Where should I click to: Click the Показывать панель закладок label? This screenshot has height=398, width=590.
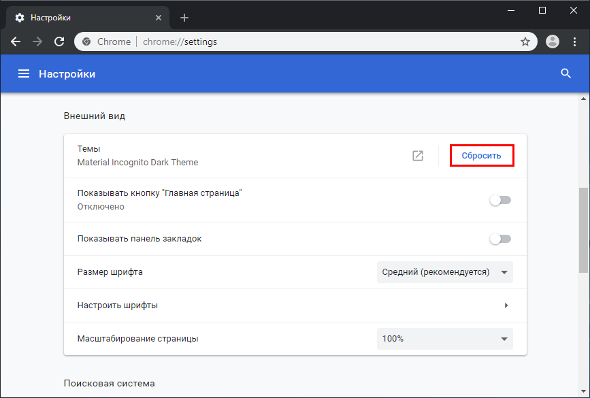[140, 239]
